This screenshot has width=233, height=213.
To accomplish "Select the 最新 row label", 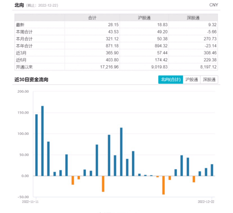I will coord(20,25).
